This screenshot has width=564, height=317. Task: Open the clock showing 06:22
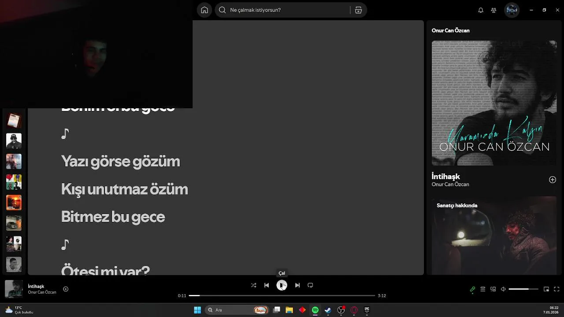click(x=551, y=310)
